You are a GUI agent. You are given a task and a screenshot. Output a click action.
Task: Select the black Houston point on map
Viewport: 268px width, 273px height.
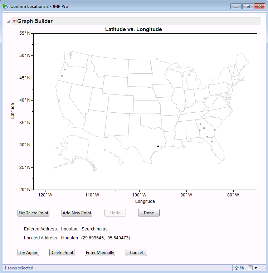(x=158, y=146)
